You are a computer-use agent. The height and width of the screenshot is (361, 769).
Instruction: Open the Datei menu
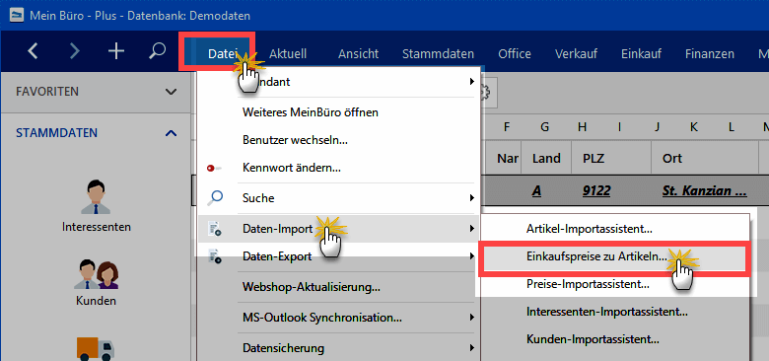(x=223, y=54)
